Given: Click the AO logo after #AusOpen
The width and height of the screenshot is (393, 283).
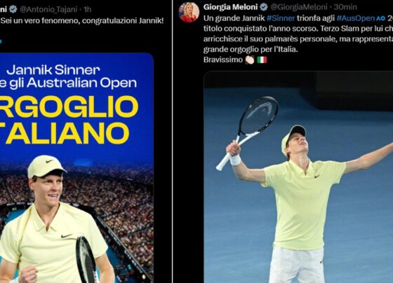Looking at the screenshot, I should 380,18.
